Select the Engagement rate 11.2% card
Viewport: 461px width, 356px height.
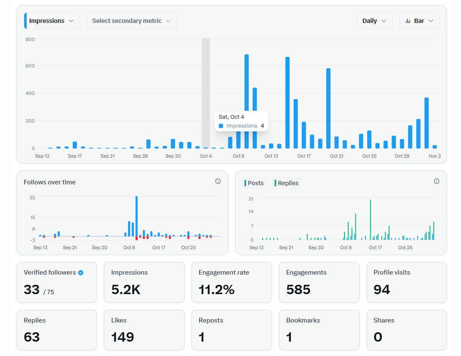click(232, 283)
